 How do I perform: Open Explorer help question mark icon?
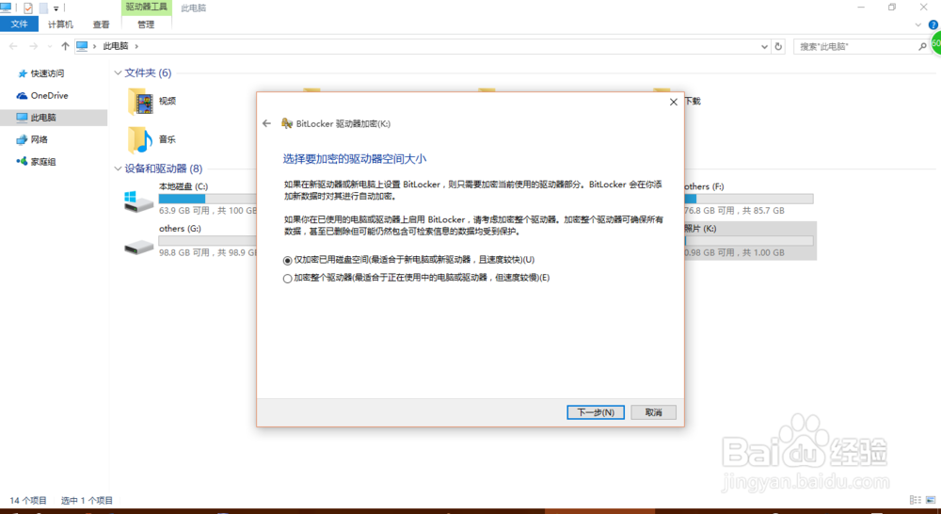(933, 24)
